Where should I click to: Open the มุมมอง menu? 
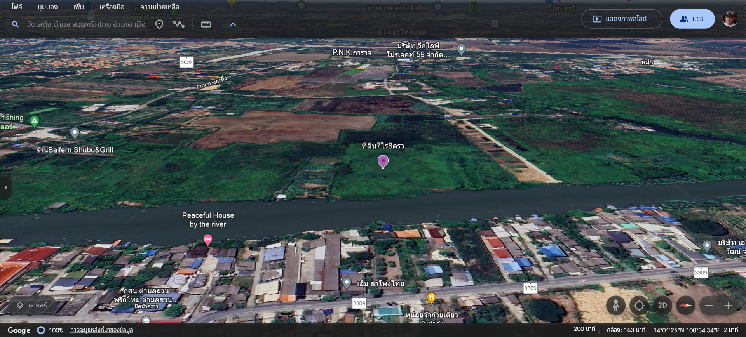47,7
